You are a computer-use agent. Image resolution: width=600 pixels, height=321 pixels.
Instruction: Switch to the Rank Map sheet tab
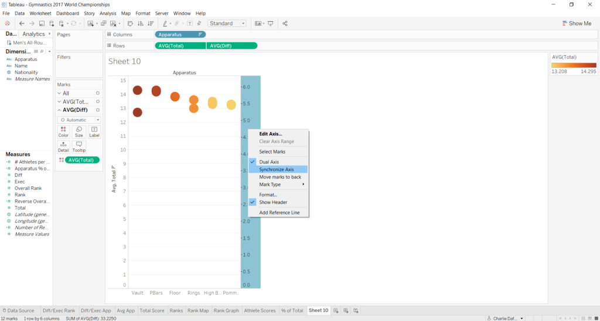click(198, 310)
